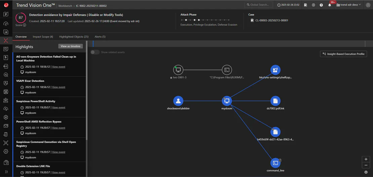
Task: Select the b459c69f file node
Action: (276, 132)
